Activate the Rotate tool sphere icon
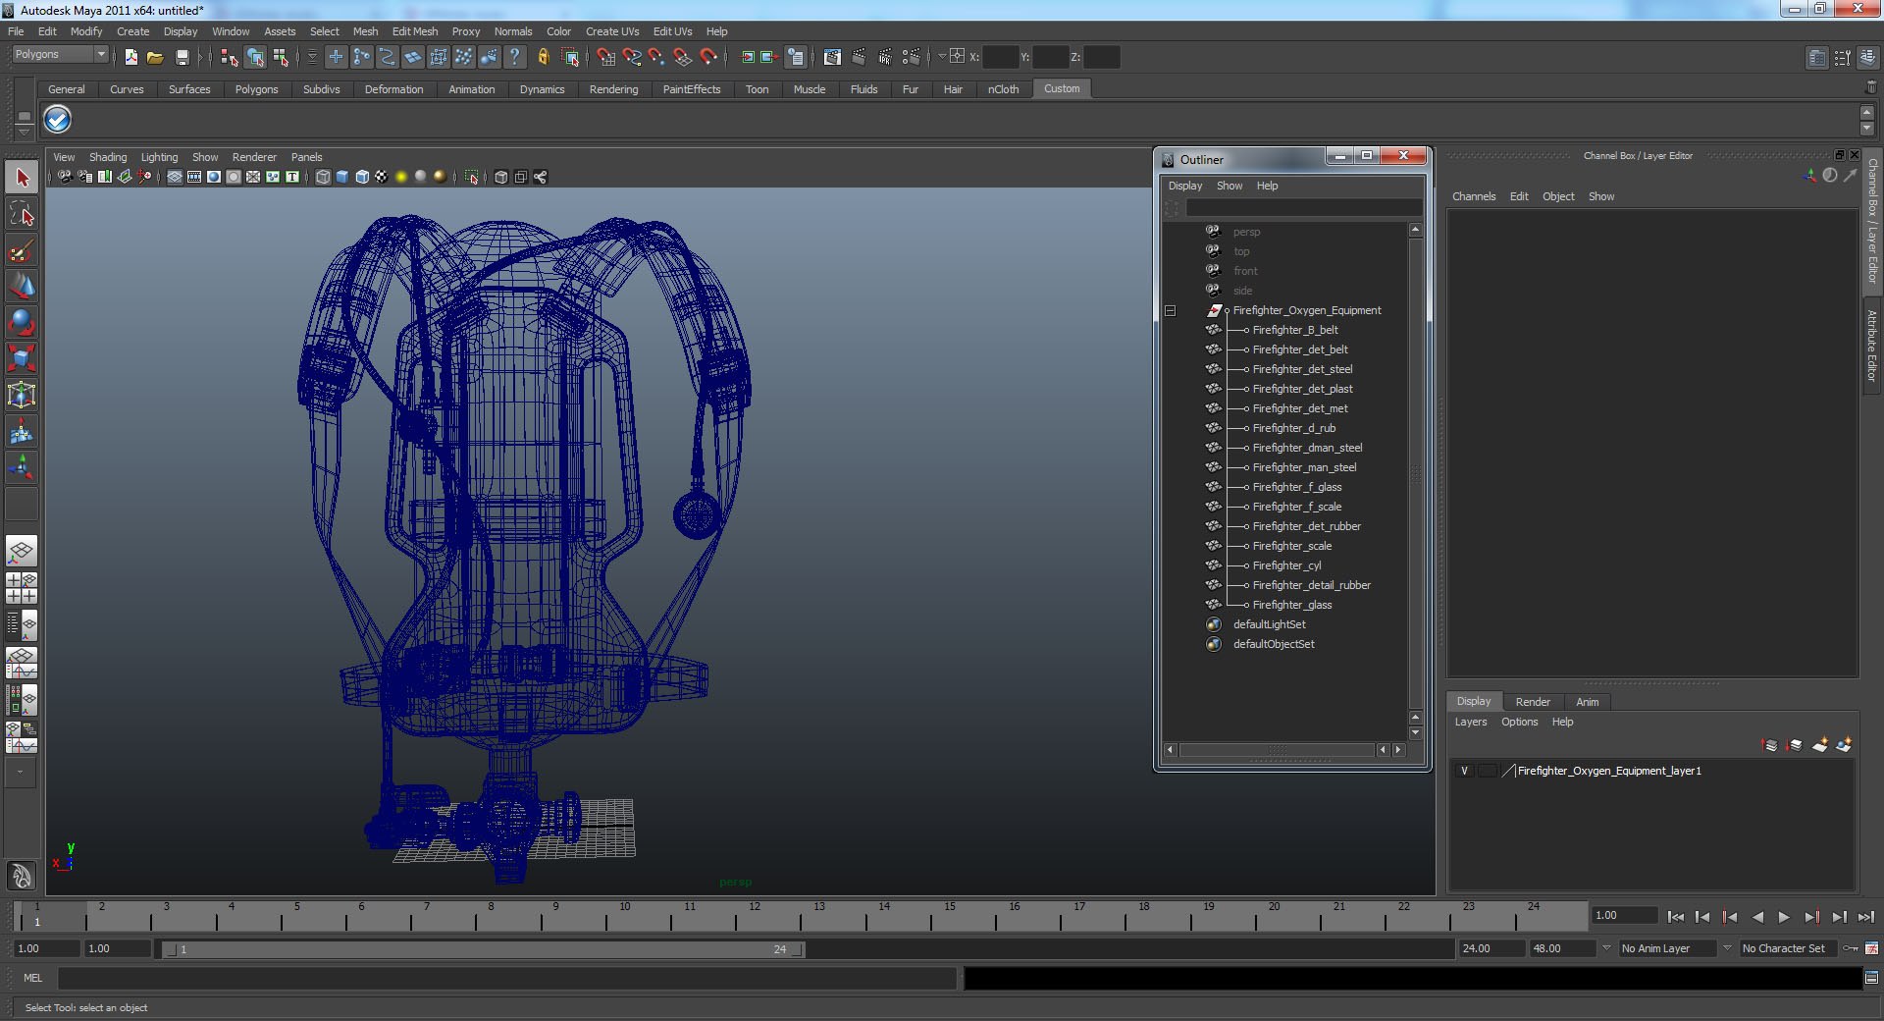This screenshot has width=1884, height=1021. click(x=22, y=322)
